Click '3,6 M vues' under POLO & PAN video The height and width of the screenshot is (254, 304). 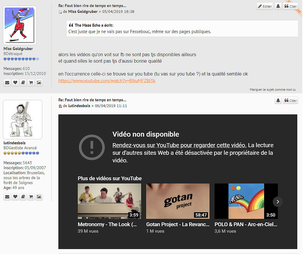click(x=225, y=231)
